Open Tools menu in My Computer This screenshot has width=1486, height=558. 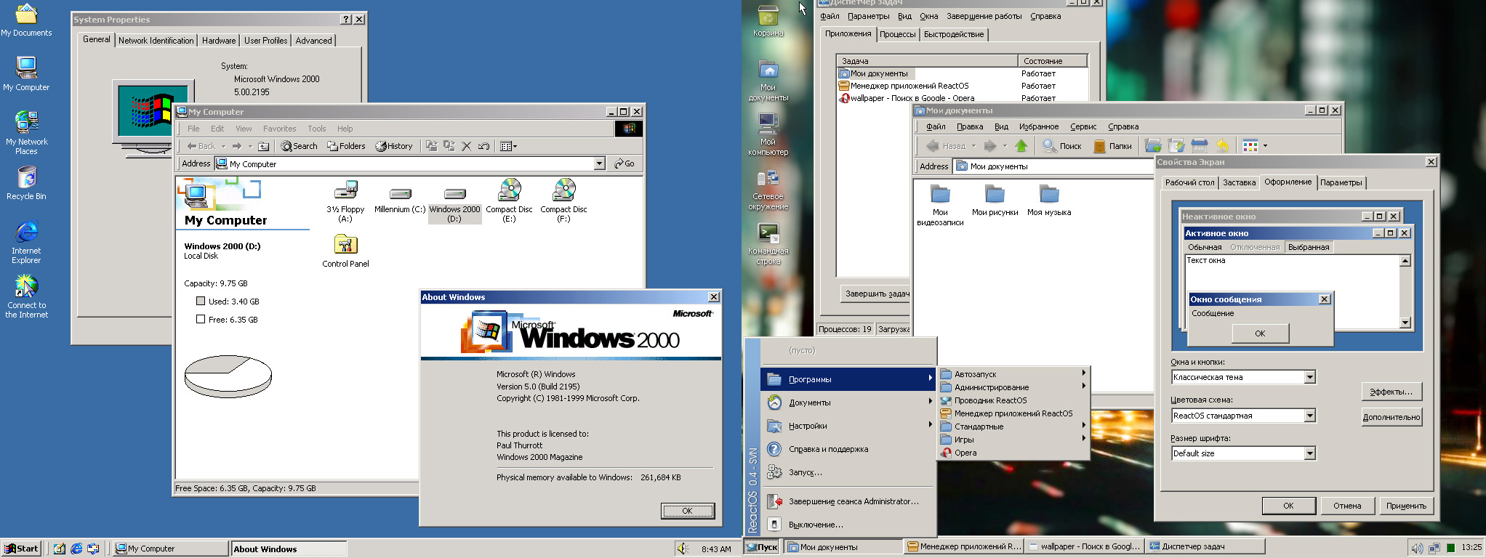[316, 129]
